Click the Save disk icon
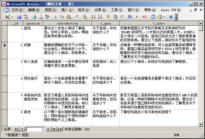 click(x=19, y=17)
